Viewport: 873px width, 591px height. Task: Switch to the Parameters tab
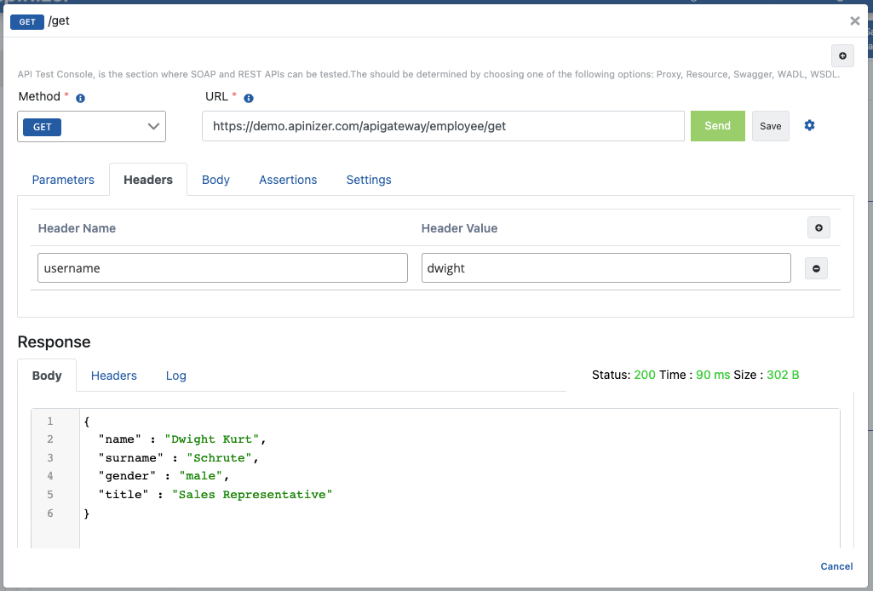(x=63, y=180)
